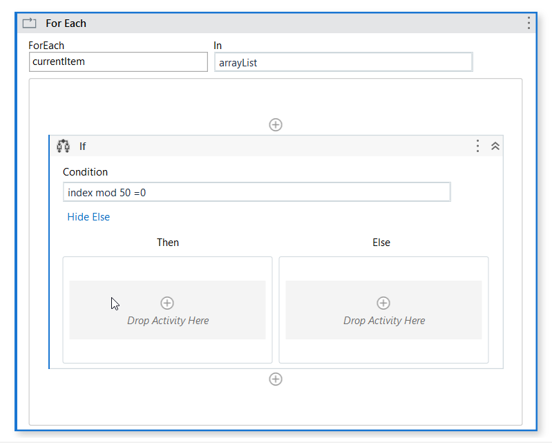This screenshot has height=443, width=552.
Task: Edit the arrayList In field
Action: point(343,62)
